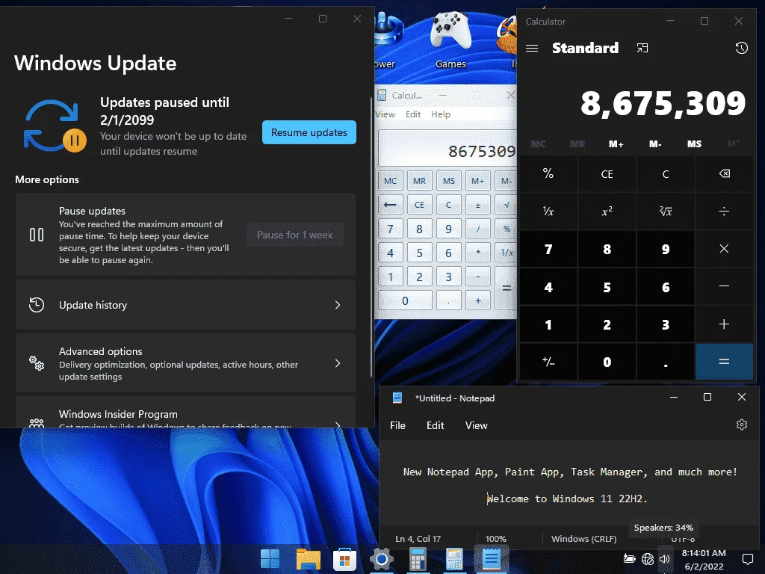Click the square root key in dark Calculator
765x574 pixels.
(x=666, y=212)
